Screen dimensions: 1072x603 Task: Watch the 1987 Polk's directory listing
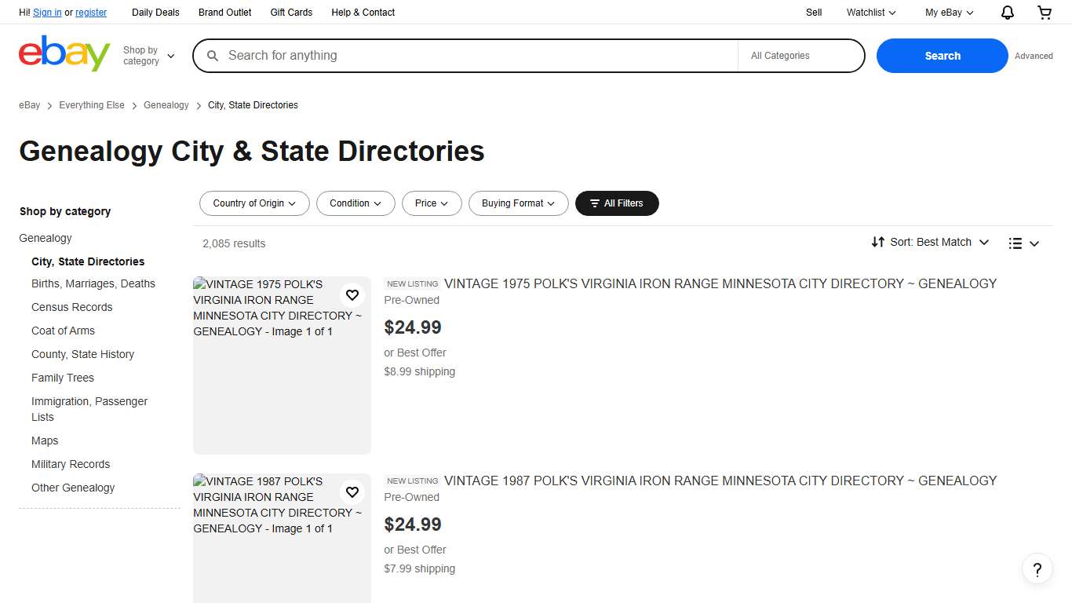352,492
